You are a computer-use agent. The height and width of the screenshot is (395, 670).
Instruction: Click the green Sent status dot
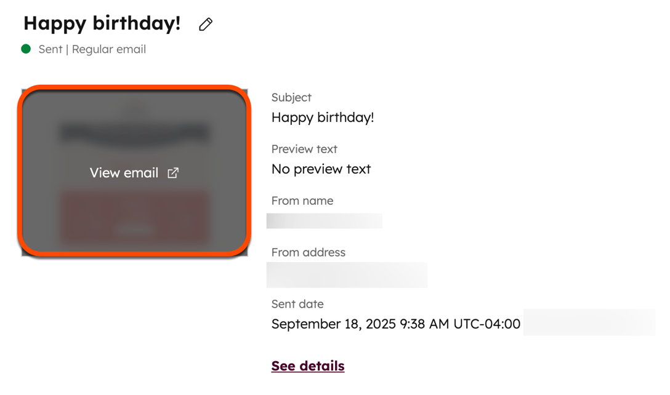pyautogui.click(x=25, y=49)
